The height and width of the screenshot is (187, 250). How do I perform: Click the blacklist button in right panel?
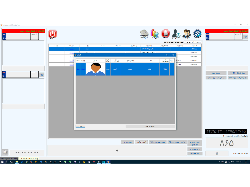coord(216,73)
